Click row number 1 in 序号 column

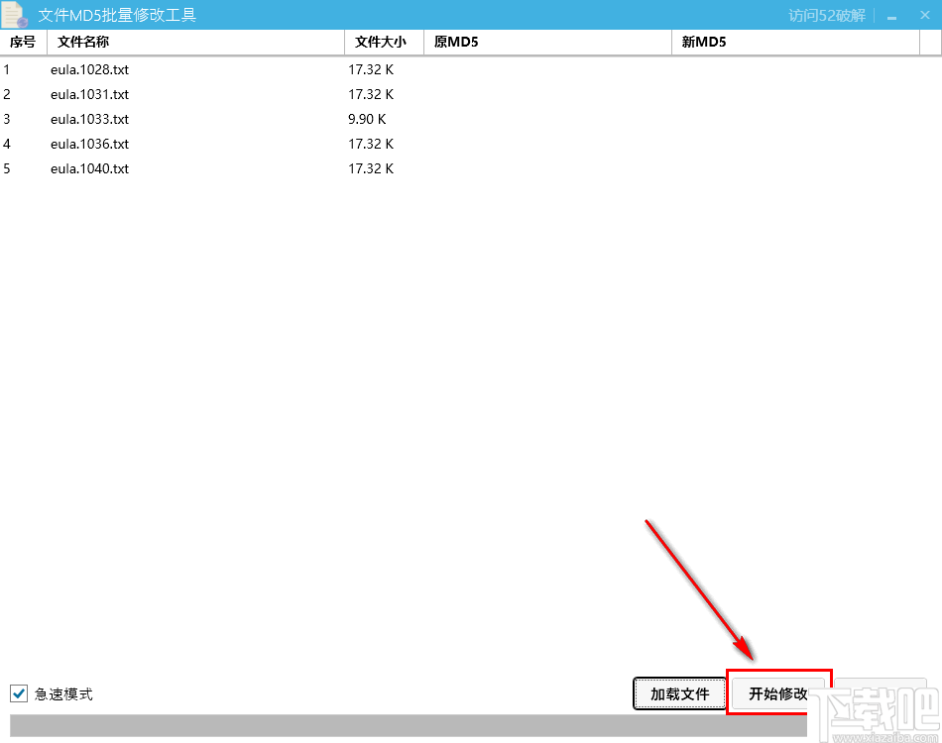[x=7, y=69]
